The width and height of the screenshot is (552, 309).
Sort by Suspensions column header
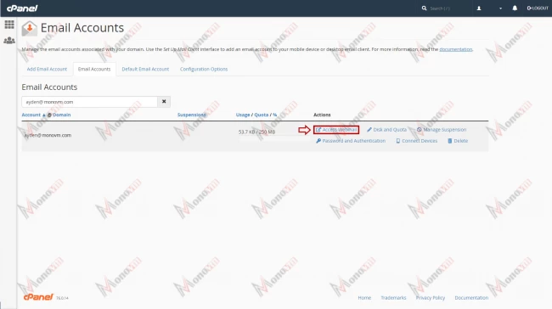pos(192,115)
